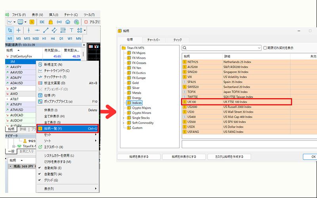Enable the 期限切れ契約を表示 checkbox
317x198 pixels.
265,48
